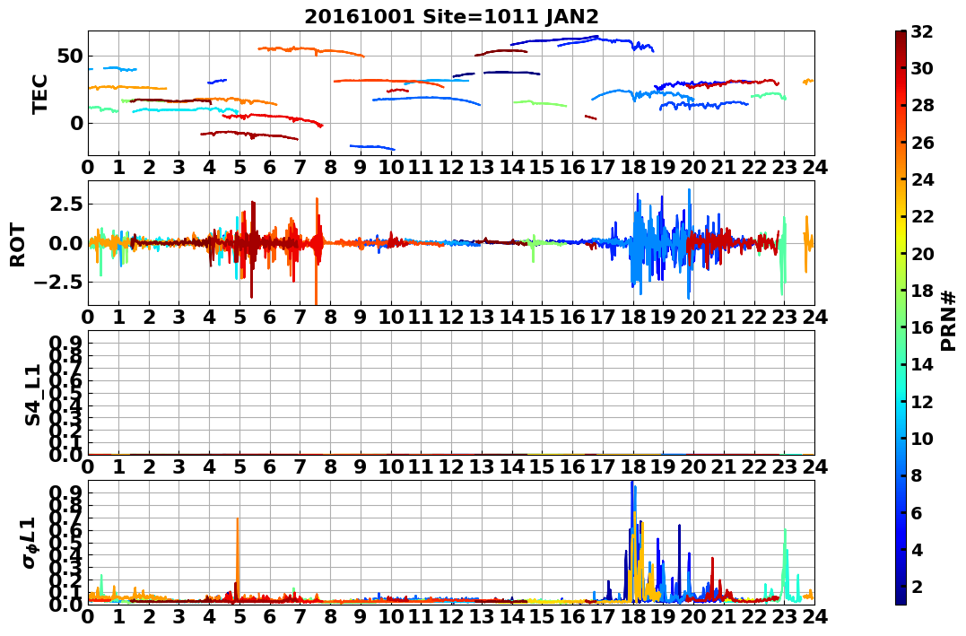Click the 32 tick on the PRN colorbar
966x636 pixels.
(922, 31)
